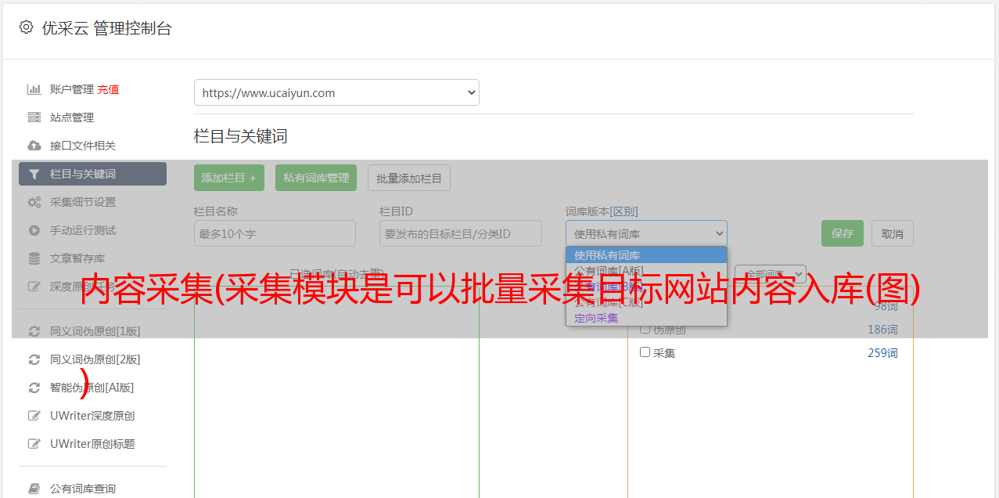Click refresh icon for 智能伪原创[AI版]

34,388
